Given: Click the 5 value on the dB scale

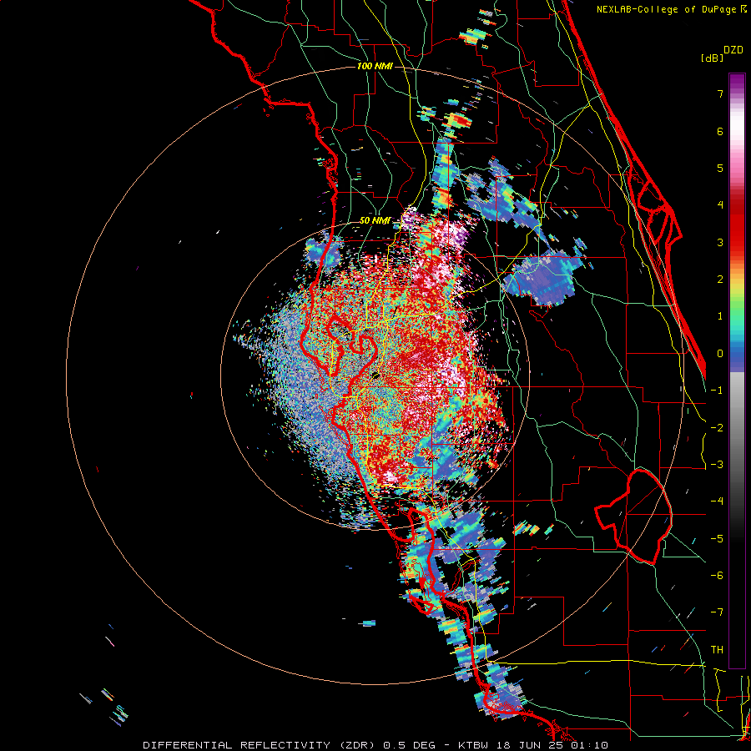Looking at the screenshot, I should [720, 168].
